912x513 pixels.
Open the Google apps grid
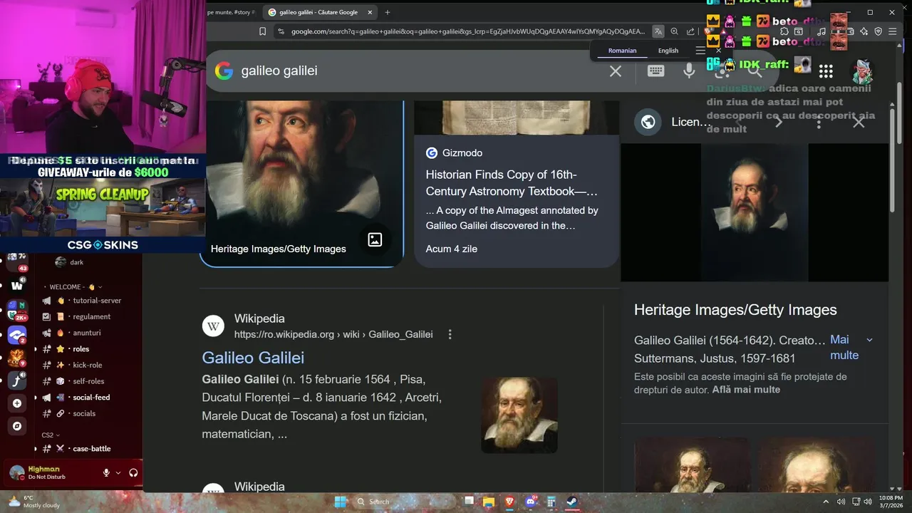click(826, 71)
